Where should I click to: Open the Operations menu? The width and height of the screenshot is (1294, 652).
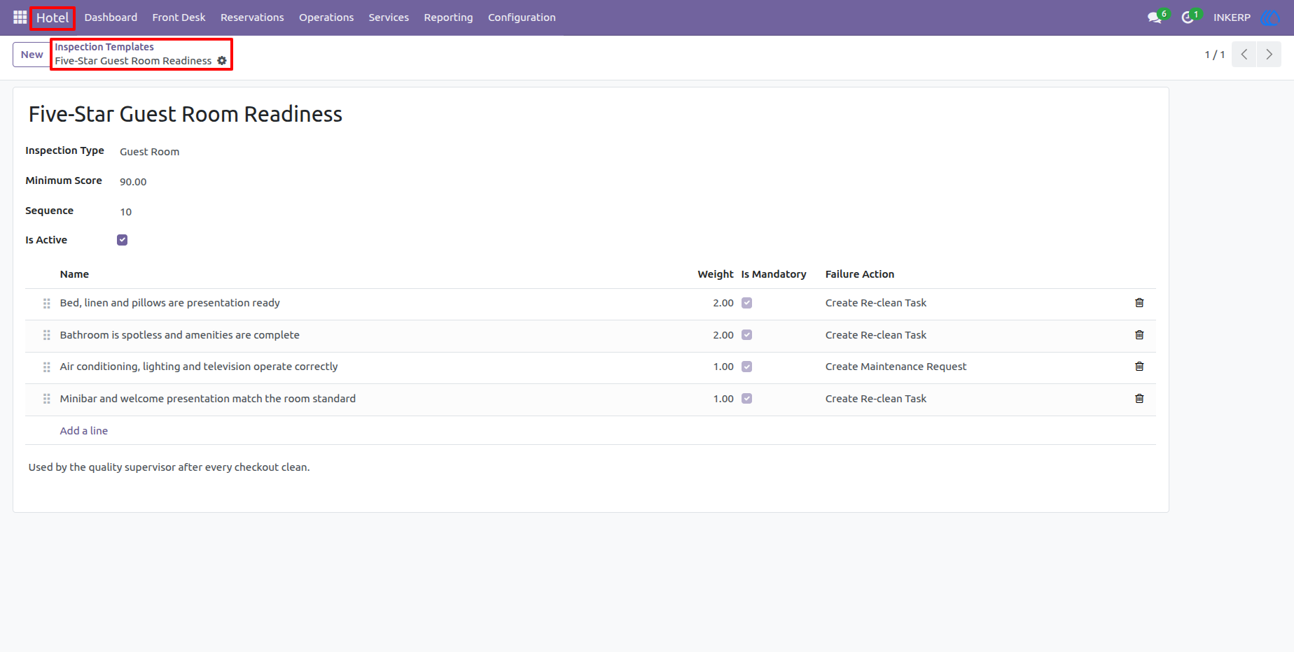pyautogui.click(x=326, y=17)
